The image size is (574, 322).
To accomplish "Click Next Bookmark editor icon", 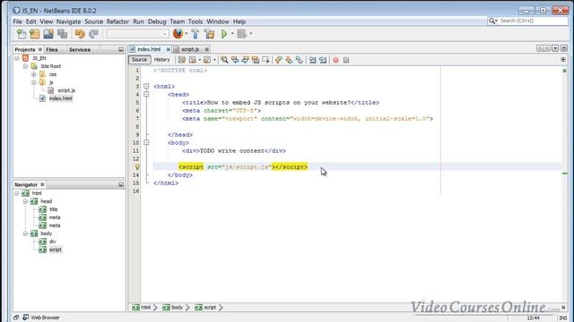I will 289,60.
